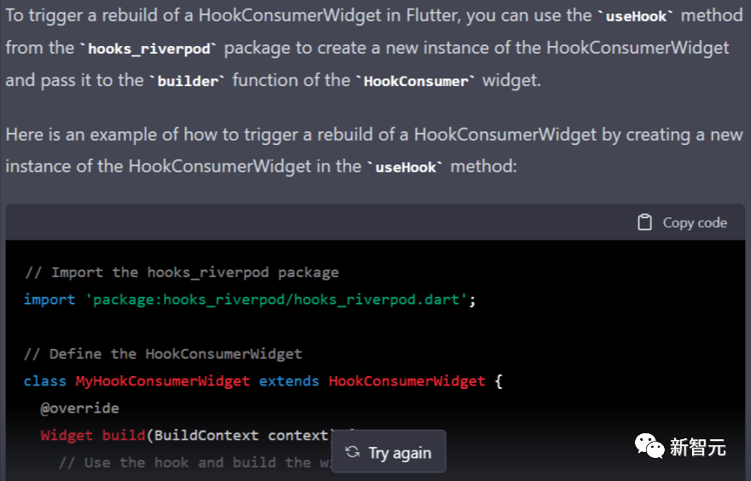Click the Copy code clipboard icon
751x481 pixels.
[644, 223]
